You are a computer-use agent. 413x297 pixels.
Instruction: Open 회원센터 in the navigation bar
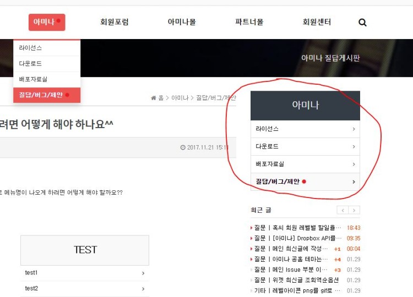317,23
